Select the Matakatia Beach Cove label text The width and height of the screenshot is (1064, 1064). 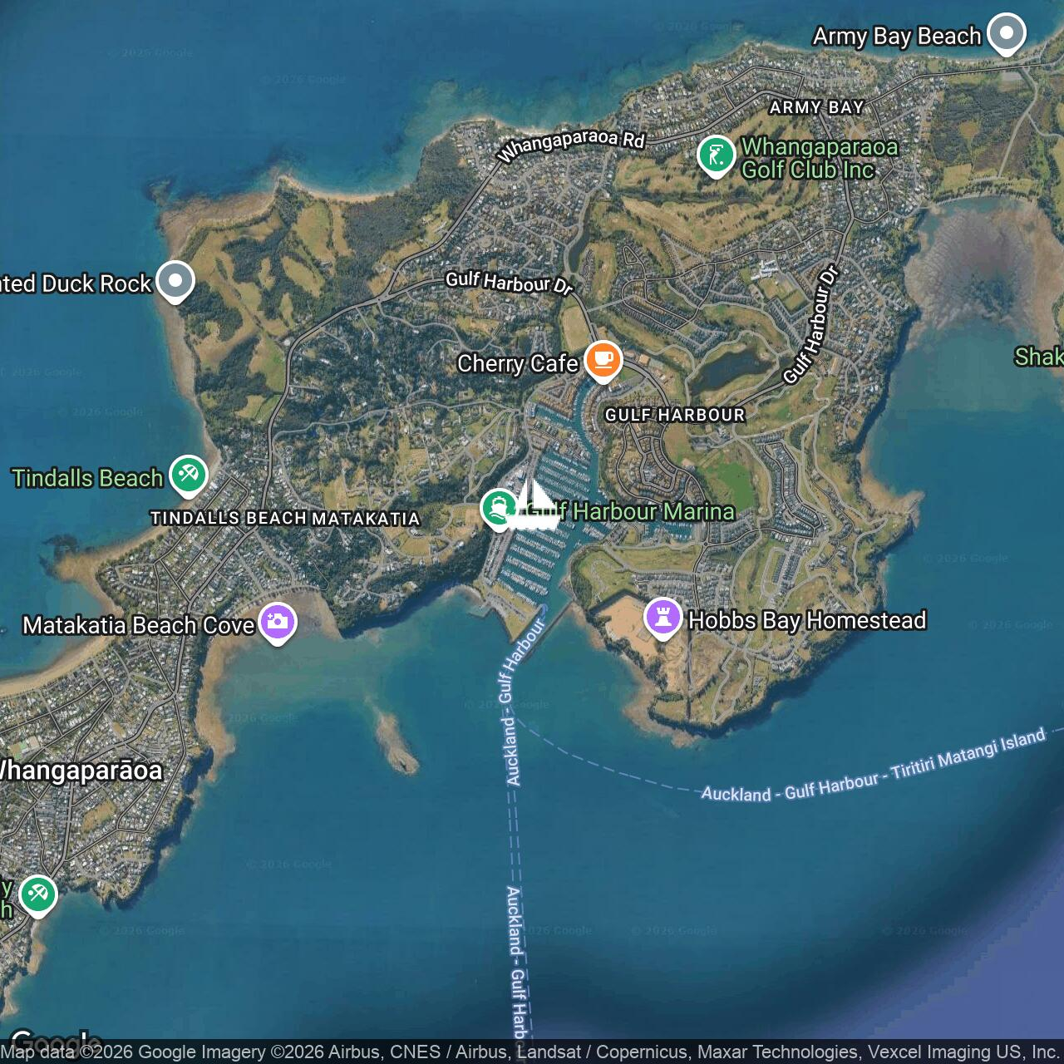pos(138,625)
